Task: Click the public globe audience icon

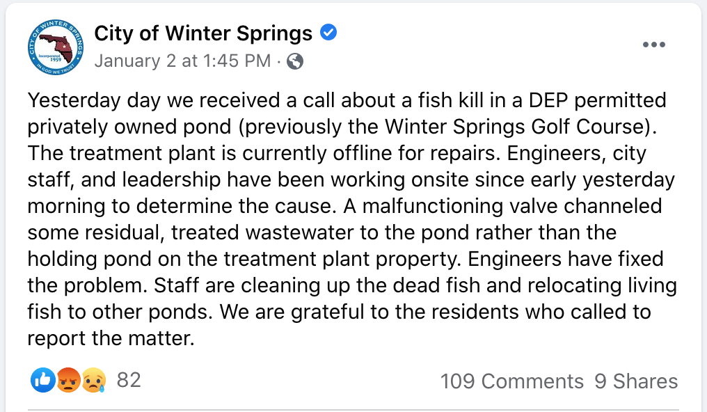Action: click(295, 61)
